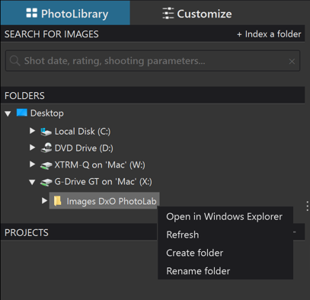Click the Local Disk (C:) drive icon

(x=46, y=132)
